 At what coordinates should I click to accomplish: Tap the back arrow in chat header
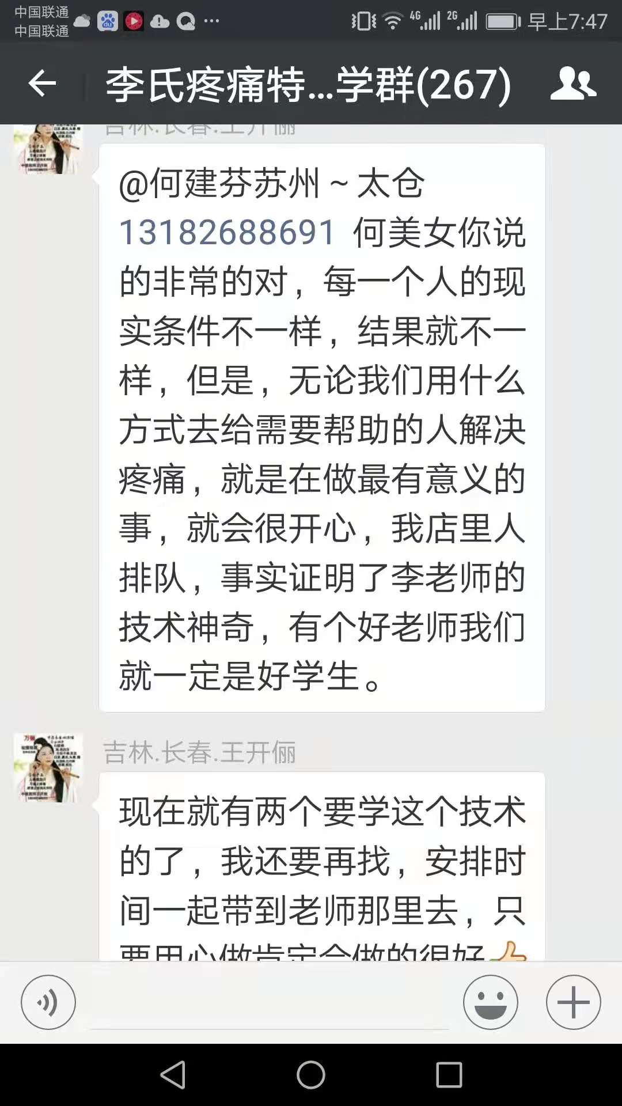42,84
